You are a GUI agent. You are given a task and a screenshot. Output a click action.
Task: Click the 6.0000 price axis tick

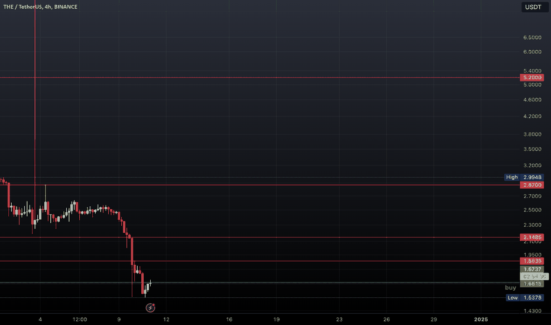532,51
